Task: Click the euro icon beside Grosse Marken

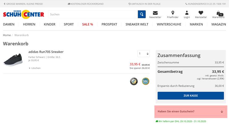Action: pos(5,4)
